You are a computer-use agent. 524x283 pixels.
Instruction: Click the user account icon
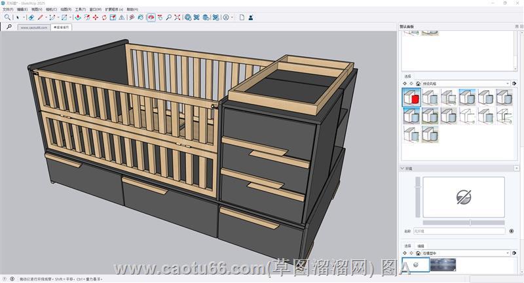point(251,18)
